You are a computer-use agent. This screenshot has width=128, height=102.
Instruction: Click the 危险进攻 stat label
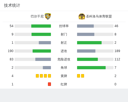point(64,59)
